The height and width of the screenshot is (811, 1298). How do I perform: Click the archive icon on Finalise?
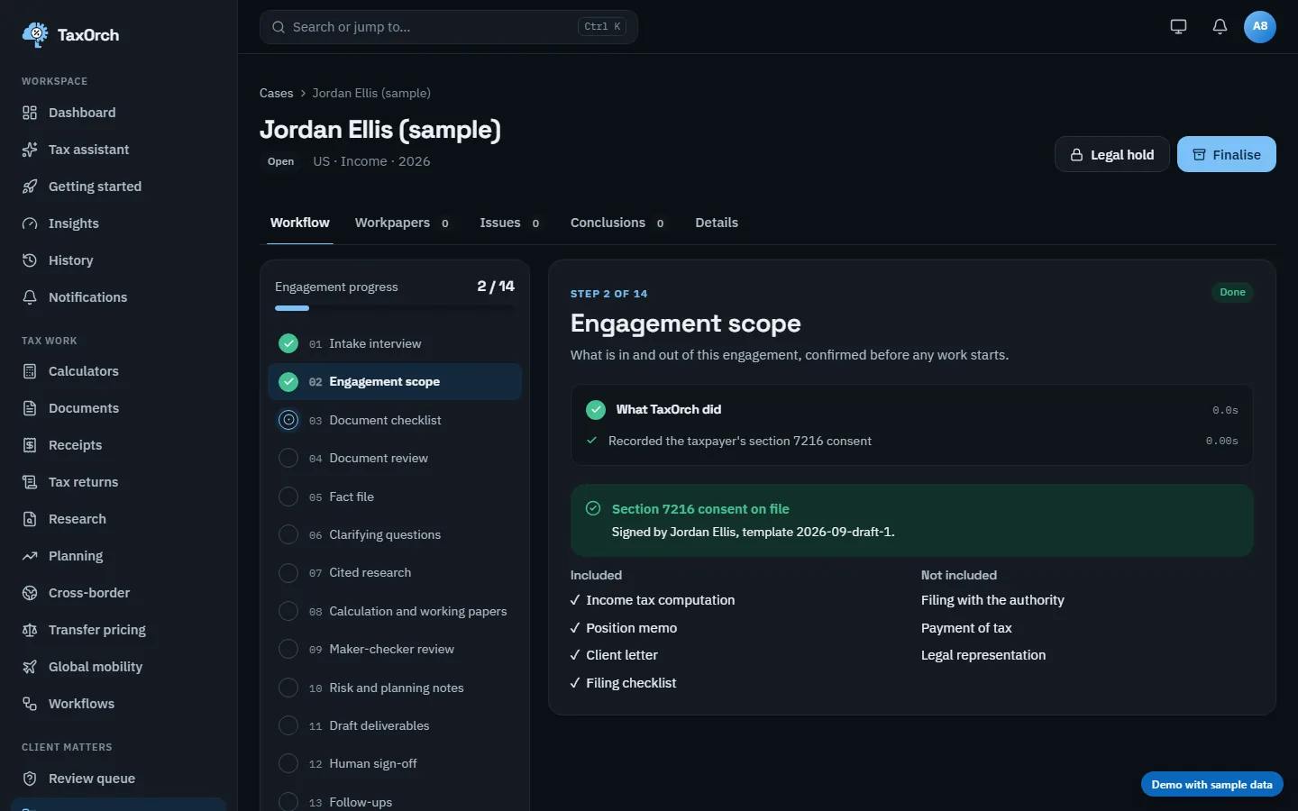click(x=1199, y=155)
